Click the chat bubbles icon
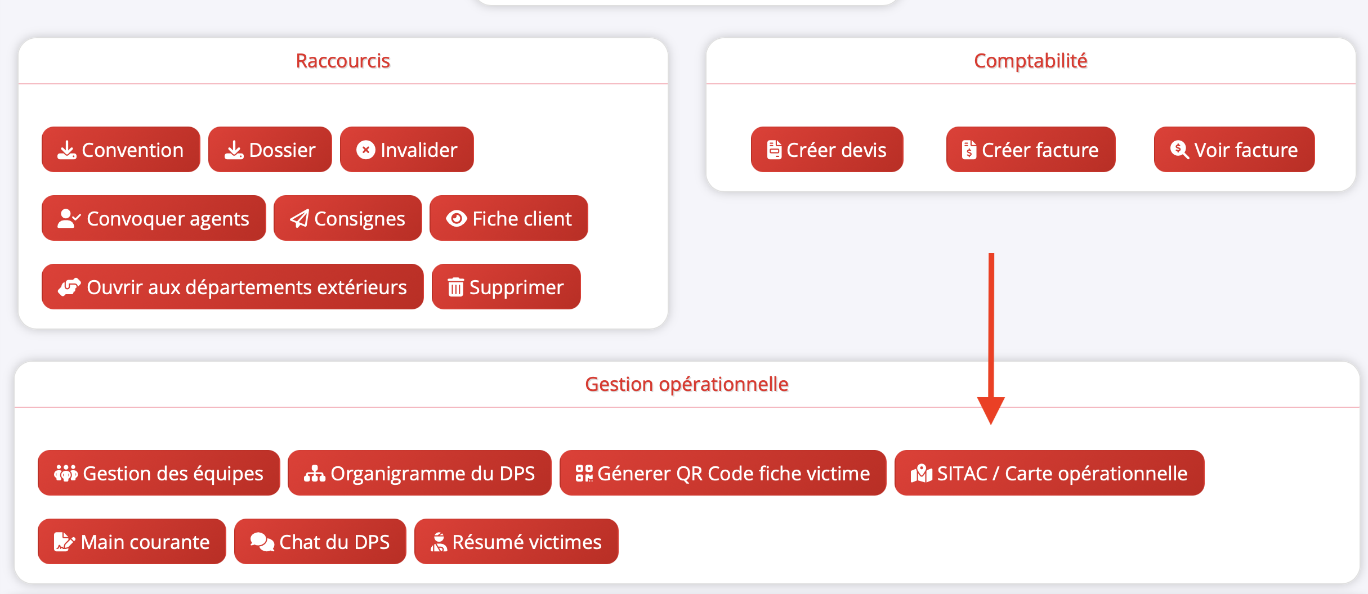The height and width of the screenshot is (594, 1368). click(262, 542)
